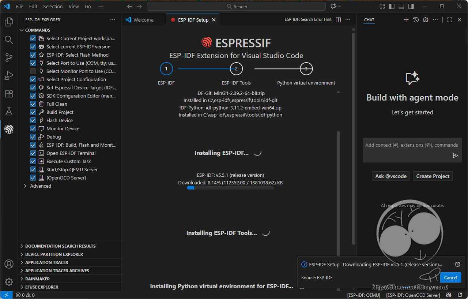Toggle primary side bar layout icon
468x299 pixels.
[x=392, y=7]
